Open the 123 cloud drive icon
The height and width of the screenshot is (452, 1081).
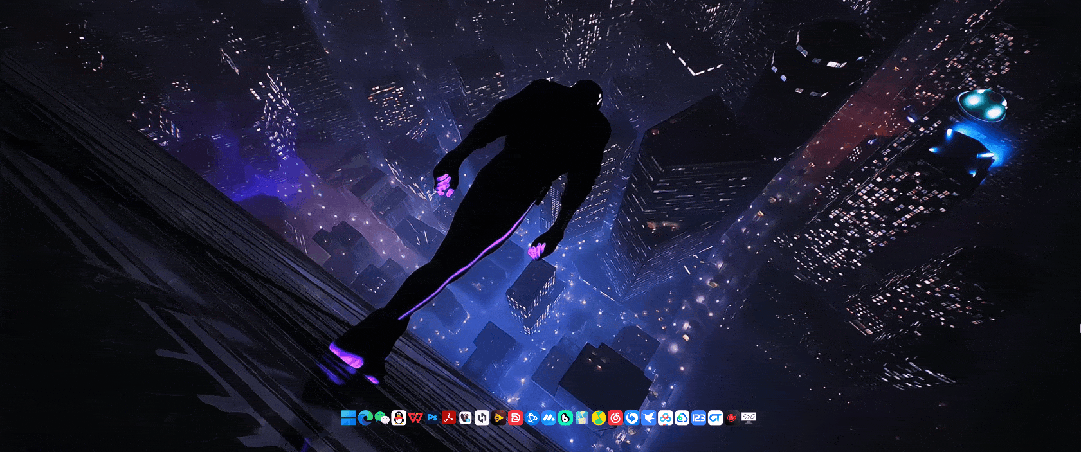pos(699,418)
